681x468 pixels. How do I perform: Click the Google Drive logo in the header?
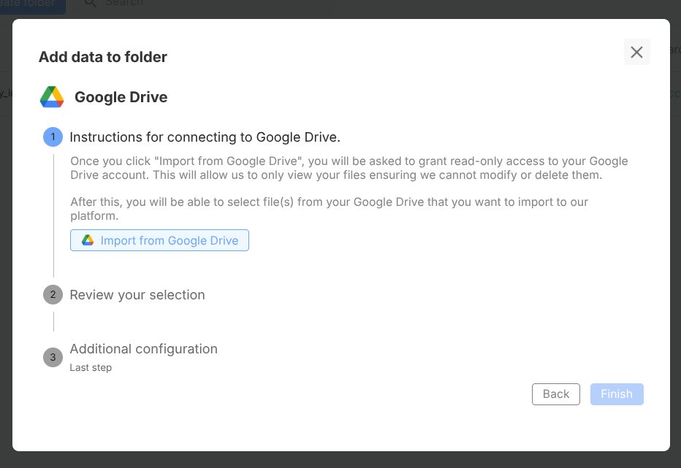(52, 97)
